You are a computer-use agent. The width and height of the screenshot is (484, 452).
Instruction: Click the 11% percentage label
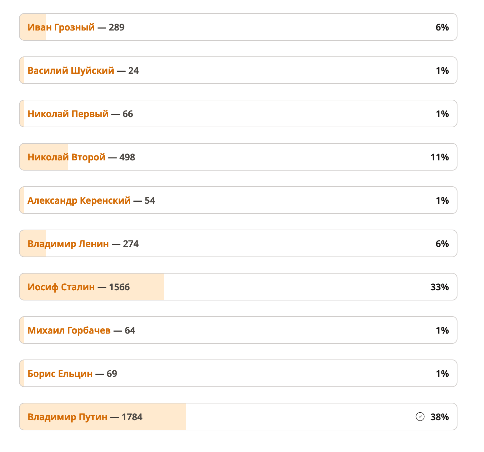point(439,157)
